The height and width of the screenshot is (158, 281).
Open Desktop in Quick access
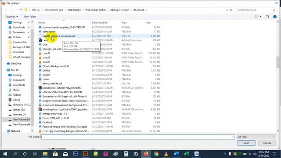click(x=17, y=22)
